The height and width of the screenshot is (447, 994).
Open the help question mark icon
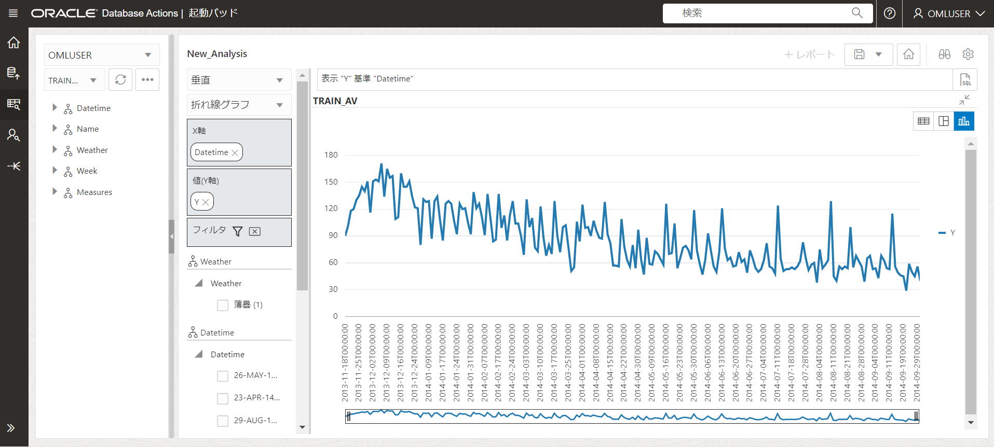(890, 13)
